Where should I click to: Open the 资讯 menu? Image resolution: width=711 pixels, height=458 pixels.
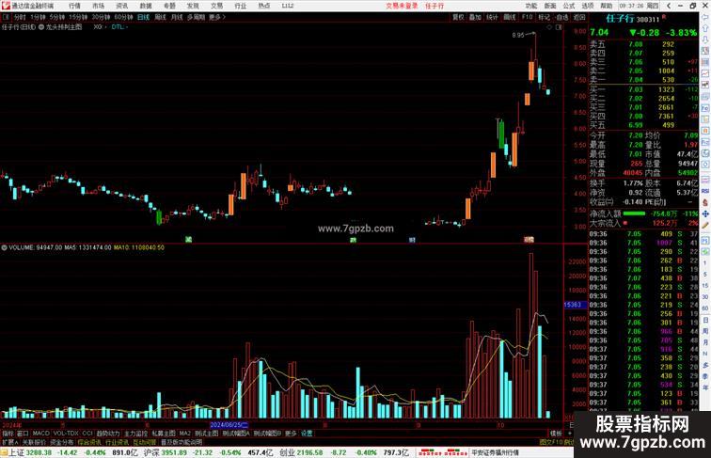pyautogui.click(x=121, y=6)
